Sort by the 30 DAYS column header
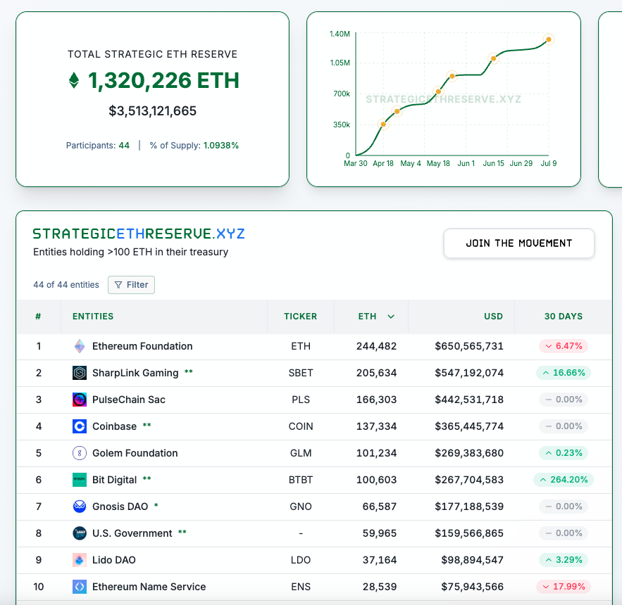The image size is (622, 605). pos(564,317)
